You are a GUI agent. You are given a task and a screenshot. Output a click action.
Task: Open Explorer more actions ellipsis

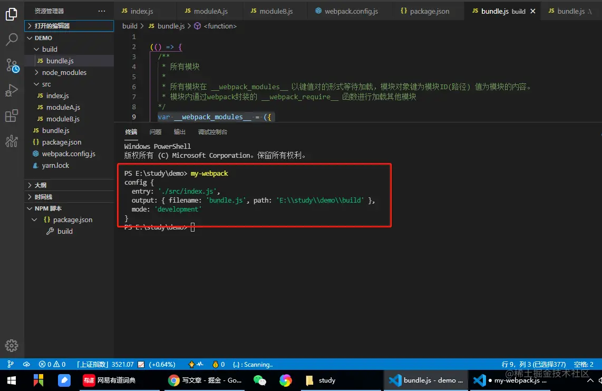tap(102, 11)
